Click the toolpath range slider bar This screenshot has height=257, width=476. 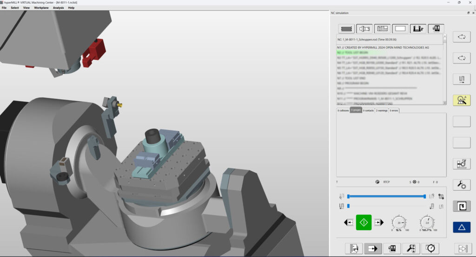pyautogui.click(x=386, y=196)
